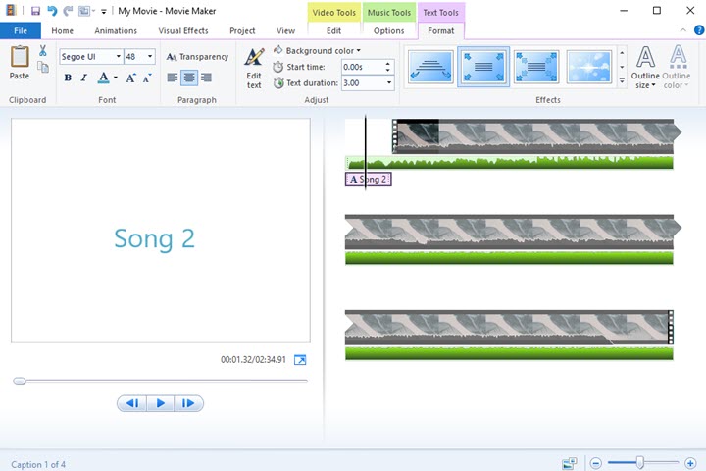
Task: Click the Outline size icon
Action: pos(645,61)
